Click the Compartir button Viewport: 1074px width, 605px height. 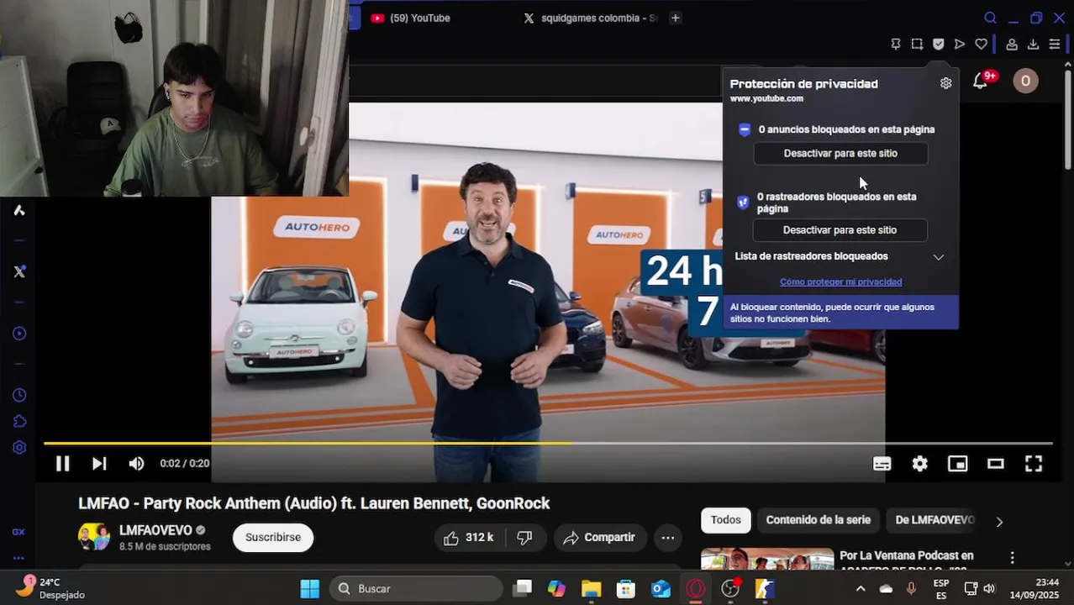(x=599, y=538)
